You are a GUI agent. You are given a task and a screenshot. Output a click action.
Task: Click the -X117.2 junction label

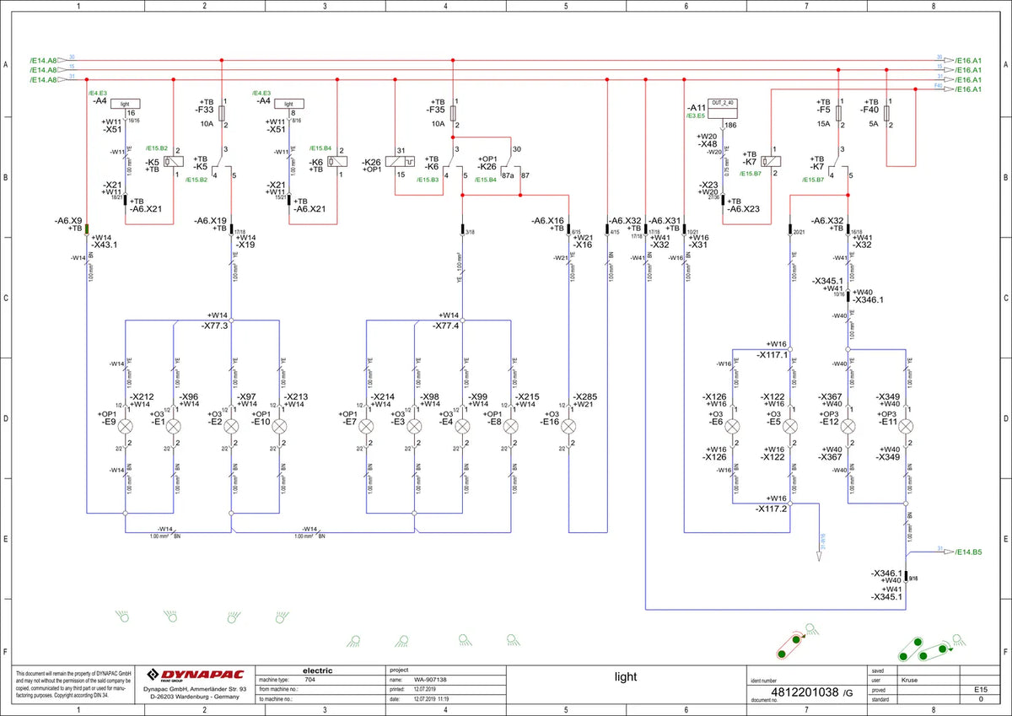771,509
